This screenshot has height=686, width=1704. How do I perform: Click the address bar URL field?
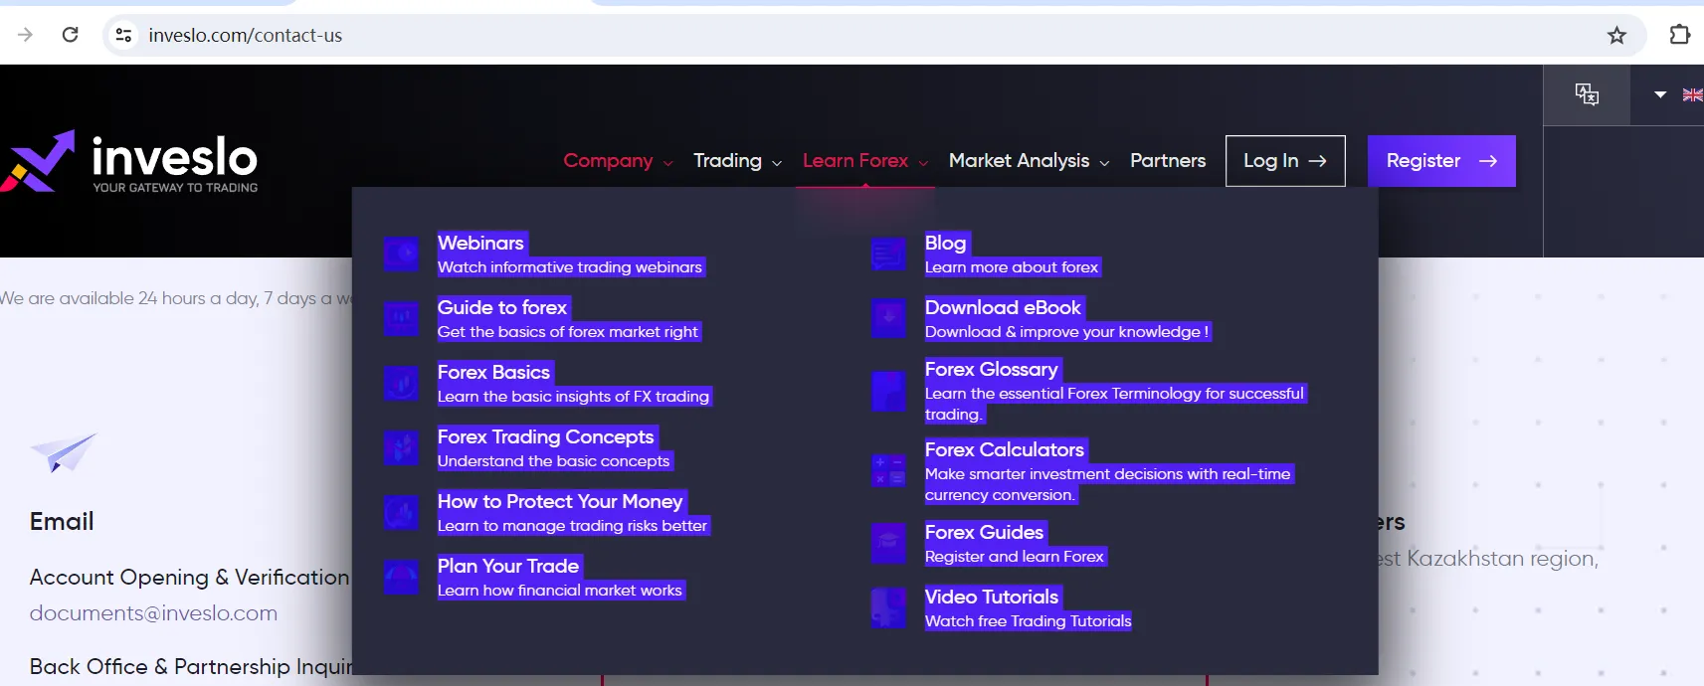click(855, 35)
